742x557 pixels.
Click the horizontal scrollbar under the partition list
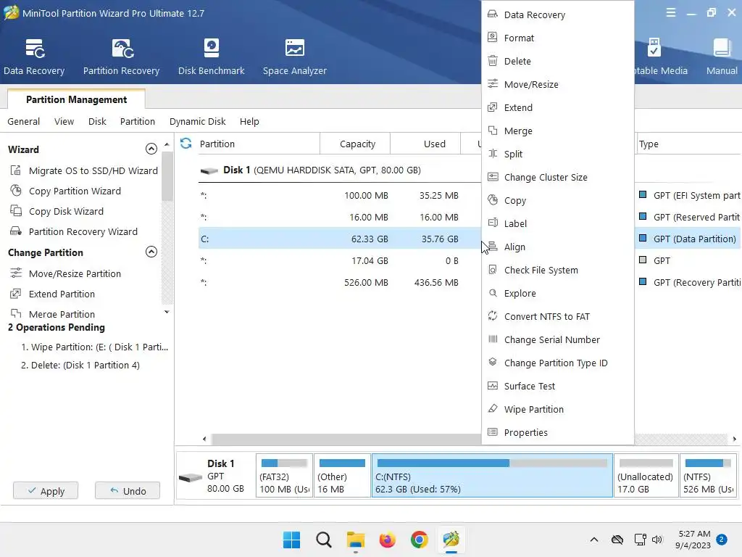click(x=346, y=439)
